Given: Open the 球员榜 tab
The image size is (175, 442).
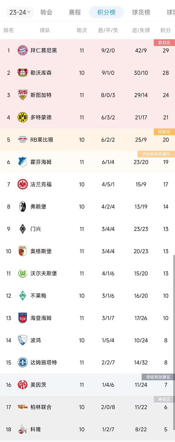Looking at the screenshot, I should 141,12.
